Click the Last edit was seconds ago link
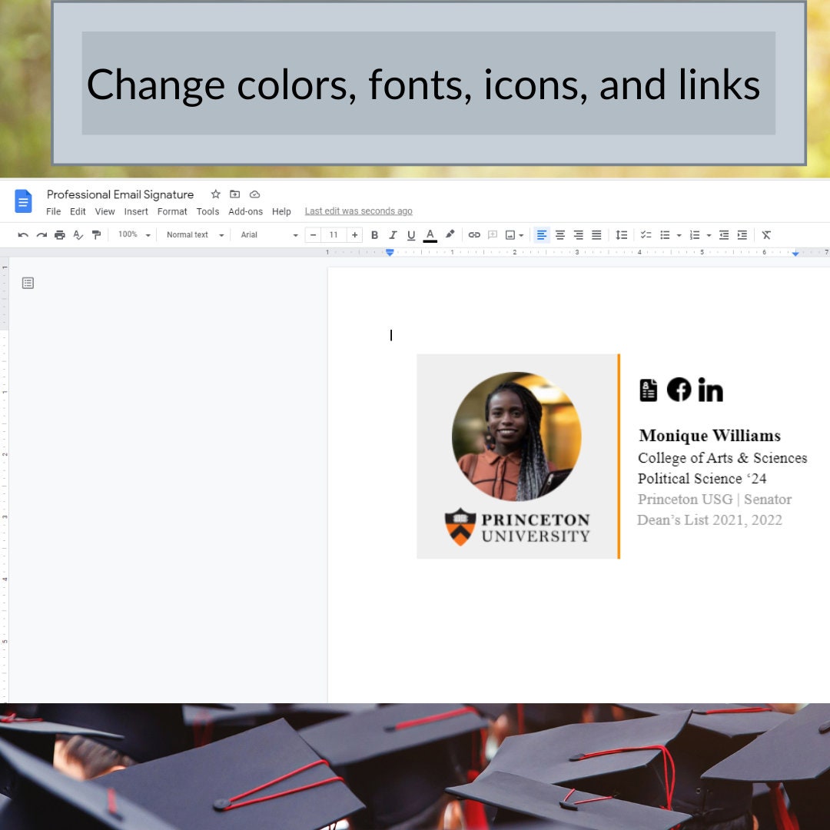Image resolution: width=830 pixels, height=830 pixels. tap(358, 211)
